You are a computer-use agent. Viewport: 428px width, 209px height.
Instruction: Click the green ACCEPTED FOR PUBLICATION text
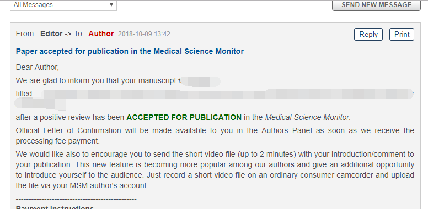[184, 117]
